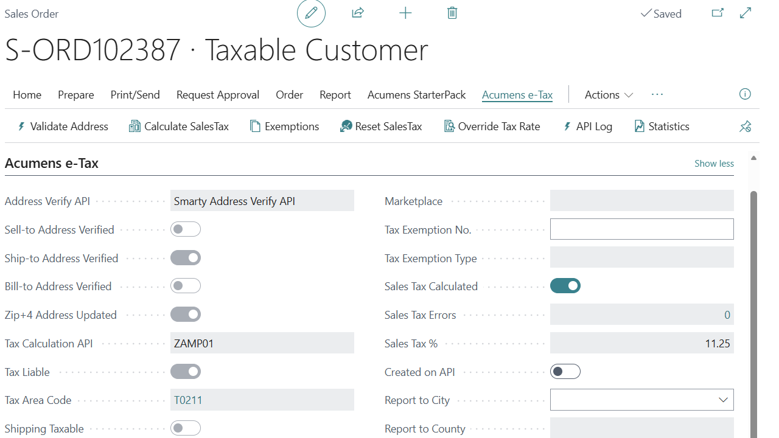Viewport: 779px width, 438px height.
Task: Open the Statistics action
Action: [x=662, y=127]
